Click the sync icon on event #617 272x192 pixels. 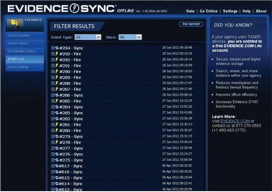[57, 166]
